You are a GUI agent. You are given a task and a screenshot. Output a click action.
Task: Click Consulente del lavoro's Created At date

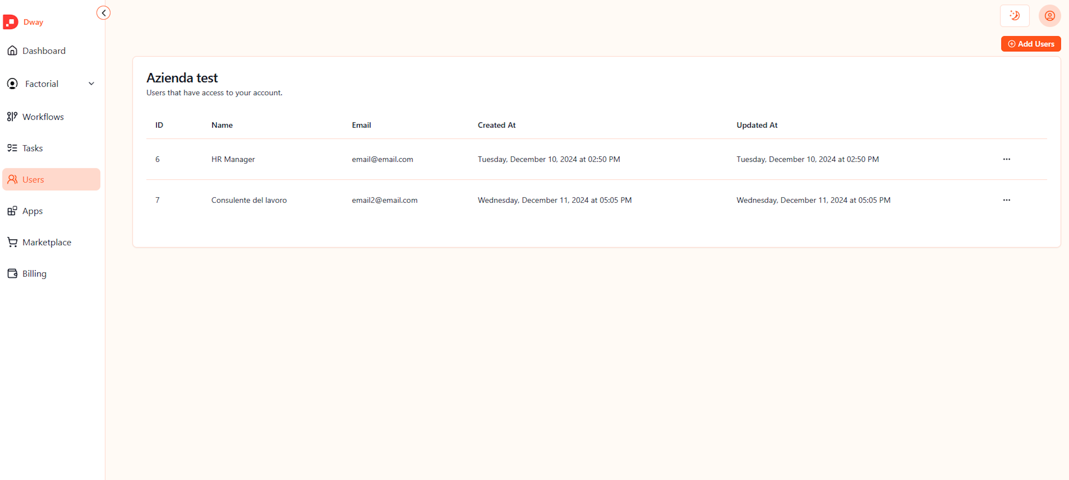[x=555, y=200]
